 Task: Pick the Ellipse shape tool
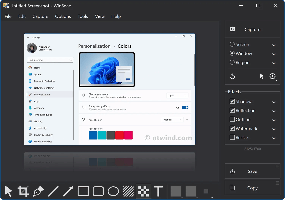point(113,191)
